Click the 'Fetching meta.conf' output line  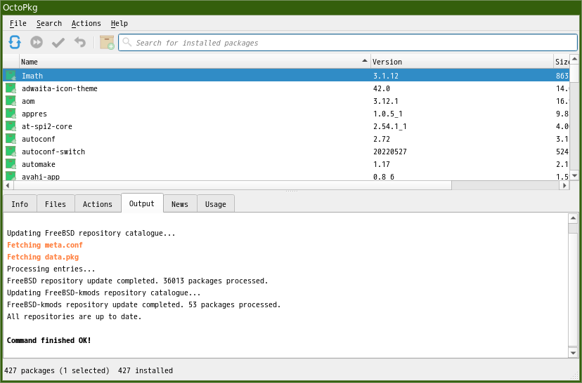45,245
